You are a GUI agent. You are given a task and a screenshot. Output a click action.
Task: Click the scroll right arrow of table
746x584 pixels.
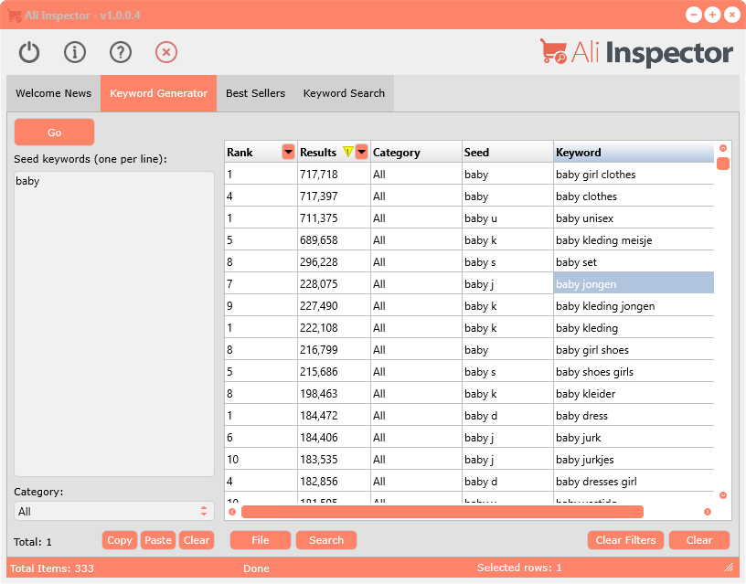[x=708, y=512]
